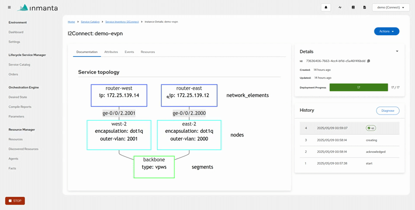Click the Service topology heading
415x210 pixels.
click(x=98, y=72)
